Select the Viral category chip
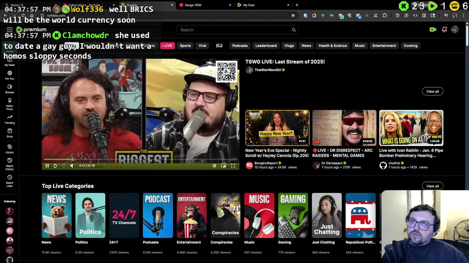 pyautogui.click(x=202, y=46)
